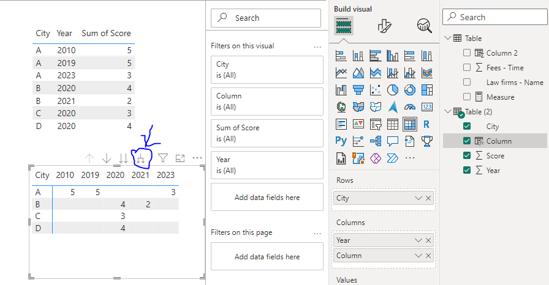Select the Decomposition tree visual
This screenshot has width=549, height=285.
(x=376, y=141)
